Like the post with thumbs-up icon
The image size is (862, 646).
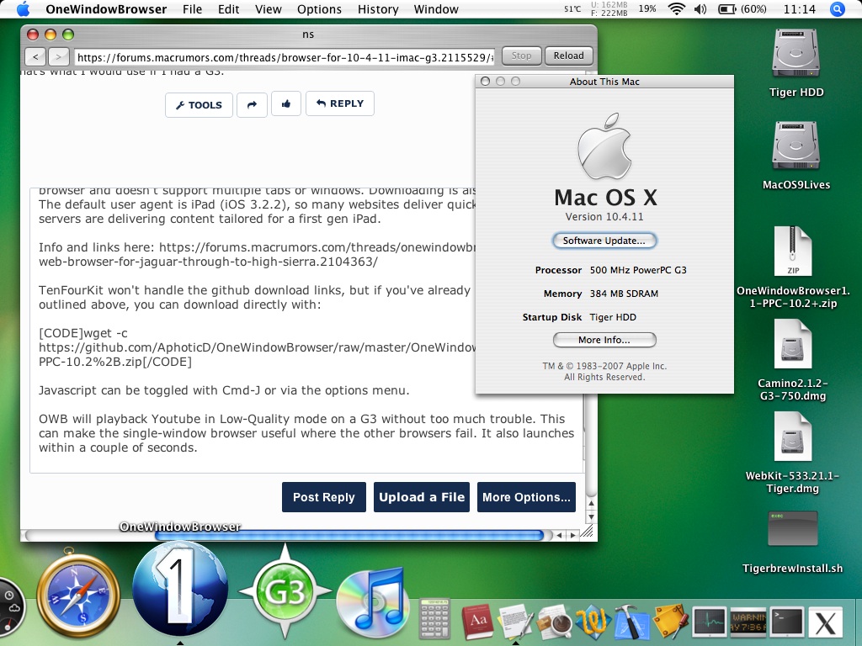[286, 103]
